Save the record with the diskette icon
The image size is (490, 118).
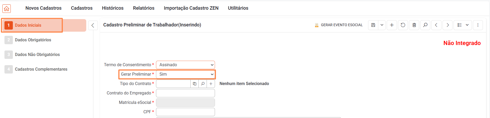tap(373, 25)
